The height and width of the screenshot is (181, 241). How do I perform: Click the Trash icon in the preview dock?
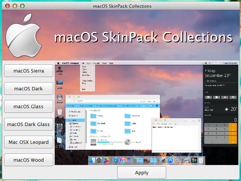[201, 160]
